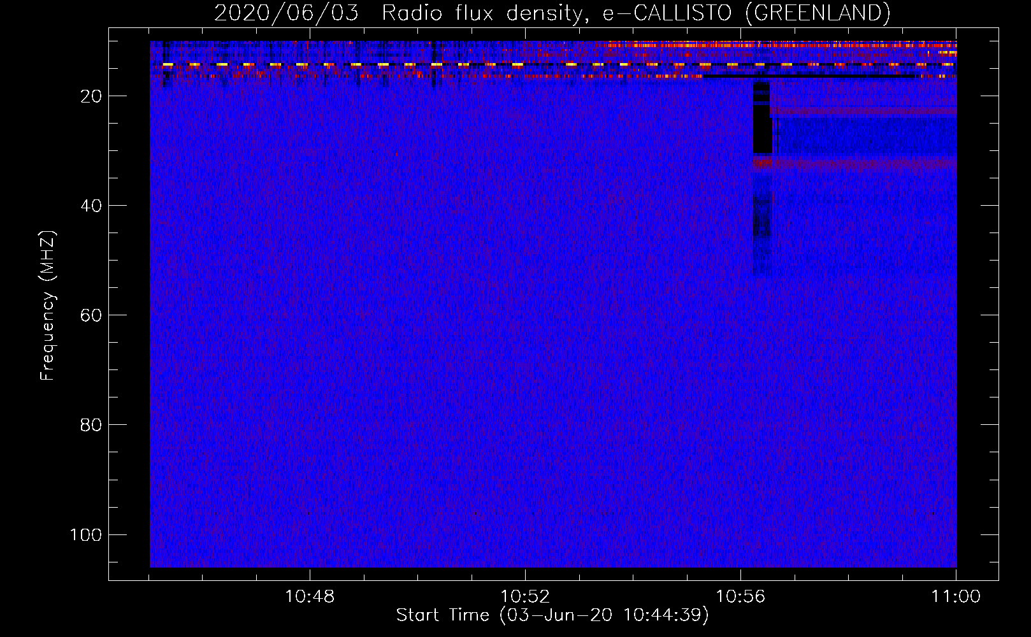Click the 100 frequency tick label

click(x=86, y=534)
